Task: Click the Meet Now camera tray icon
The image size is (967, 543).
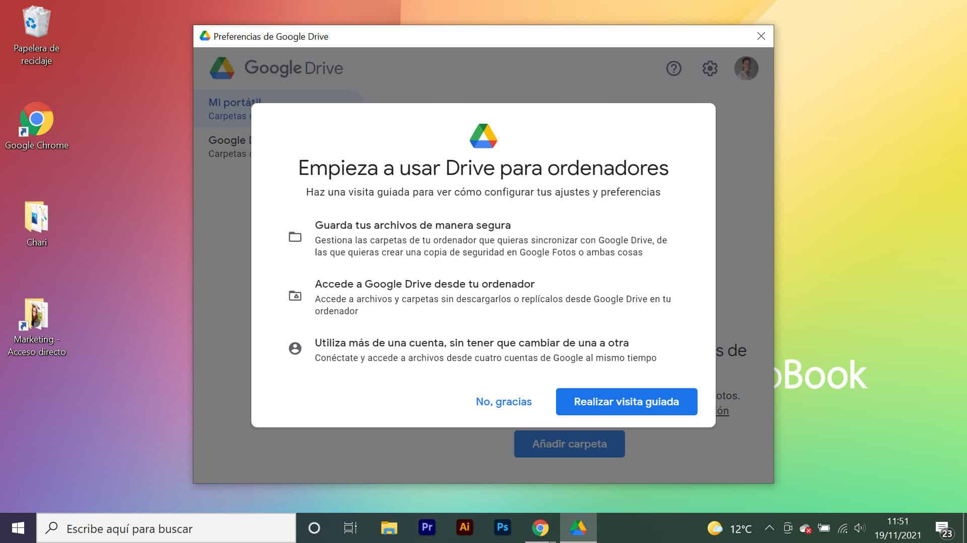Action: tap(788, 528)
